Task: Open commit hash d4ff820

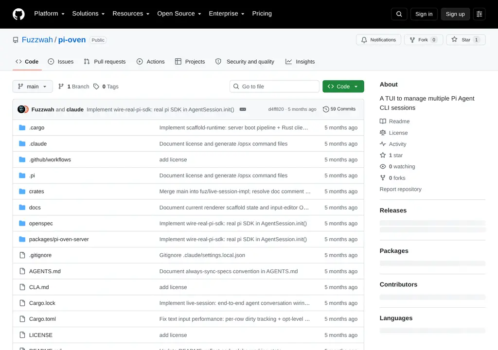Action: (x=276, y=109)
